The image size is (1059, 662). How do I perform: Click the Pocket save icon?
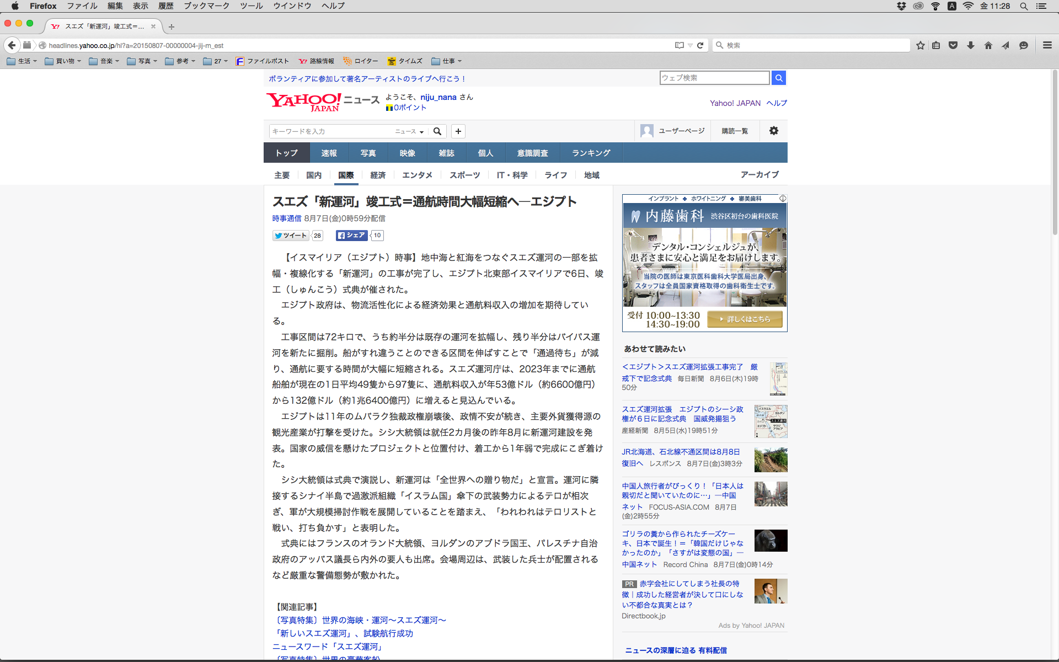[953, 45]
